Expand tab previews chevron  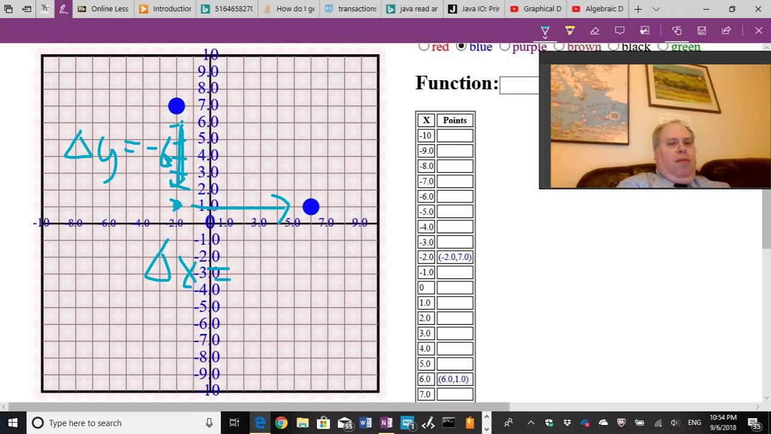[656, 9]
